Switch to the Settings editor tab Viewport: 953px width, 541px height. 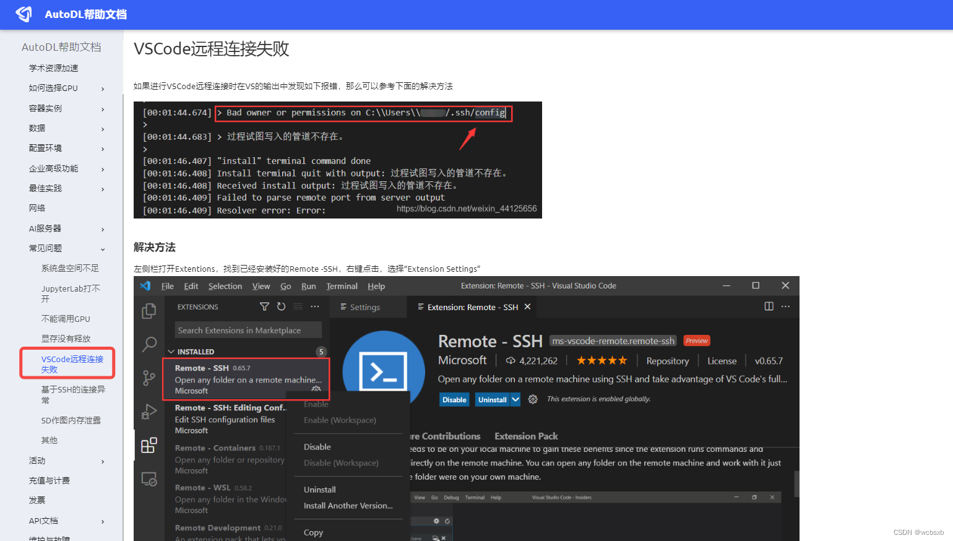click(x=365, y=307)
